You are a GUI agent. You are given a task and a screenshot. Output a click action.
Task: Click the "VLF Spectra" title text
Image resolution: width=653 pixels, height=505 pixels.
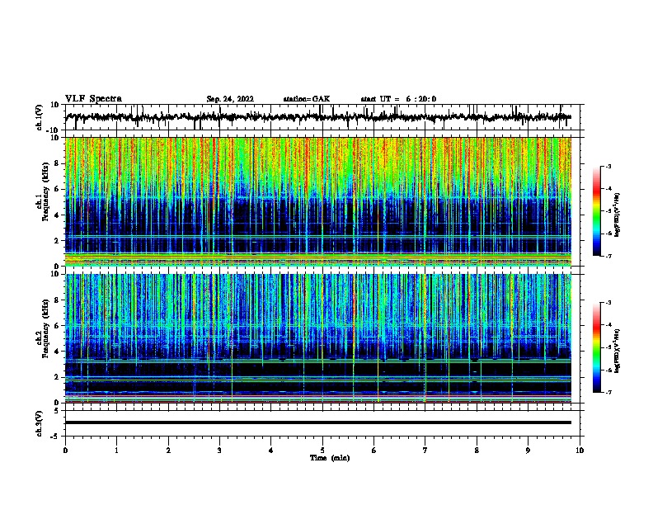[x=93, y=99]
